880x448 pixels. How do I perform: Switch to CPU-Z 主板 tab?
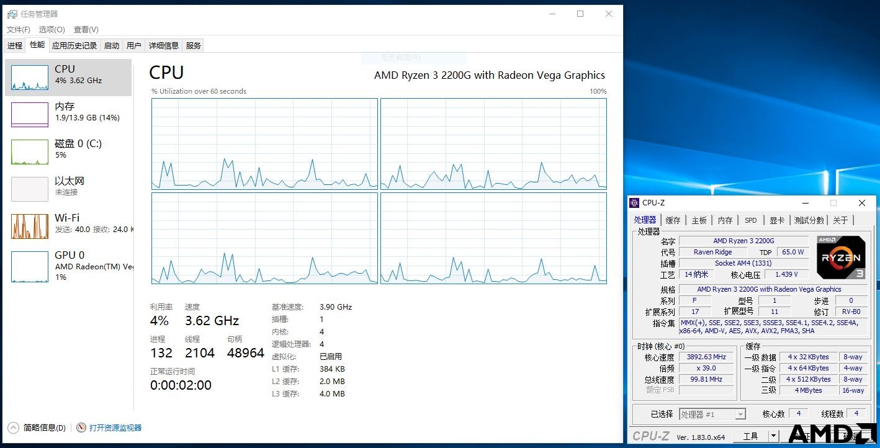click(x=699, y=220)
